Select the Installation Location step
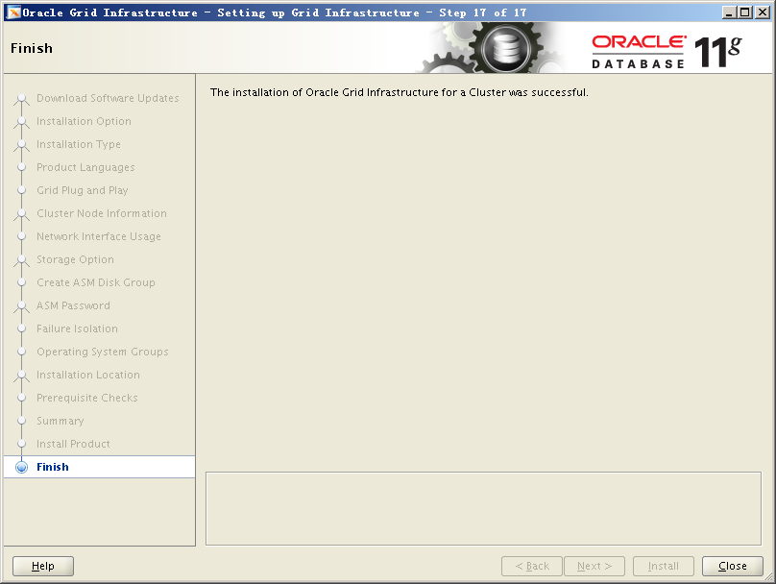This screenshot has height=584, width=776. (x=87, y=375)
